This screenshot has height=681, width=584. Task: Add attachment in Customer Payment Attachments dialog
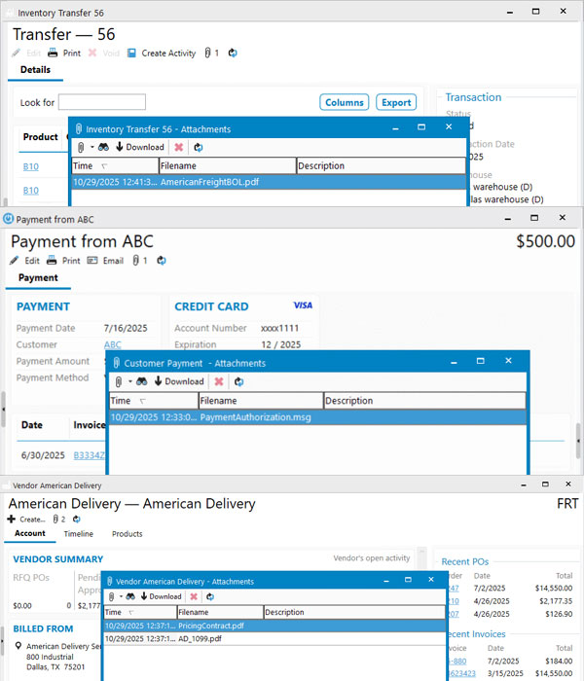tap(119, 381)
